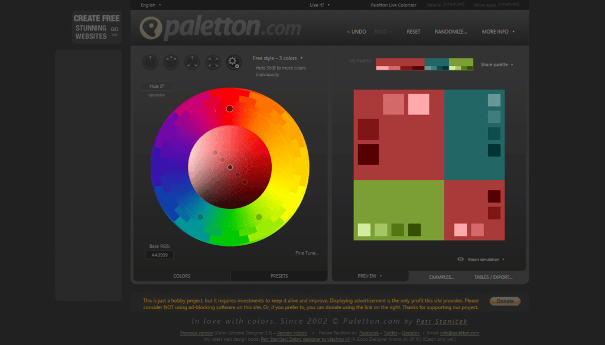Open the Czech web design book link

305,339
